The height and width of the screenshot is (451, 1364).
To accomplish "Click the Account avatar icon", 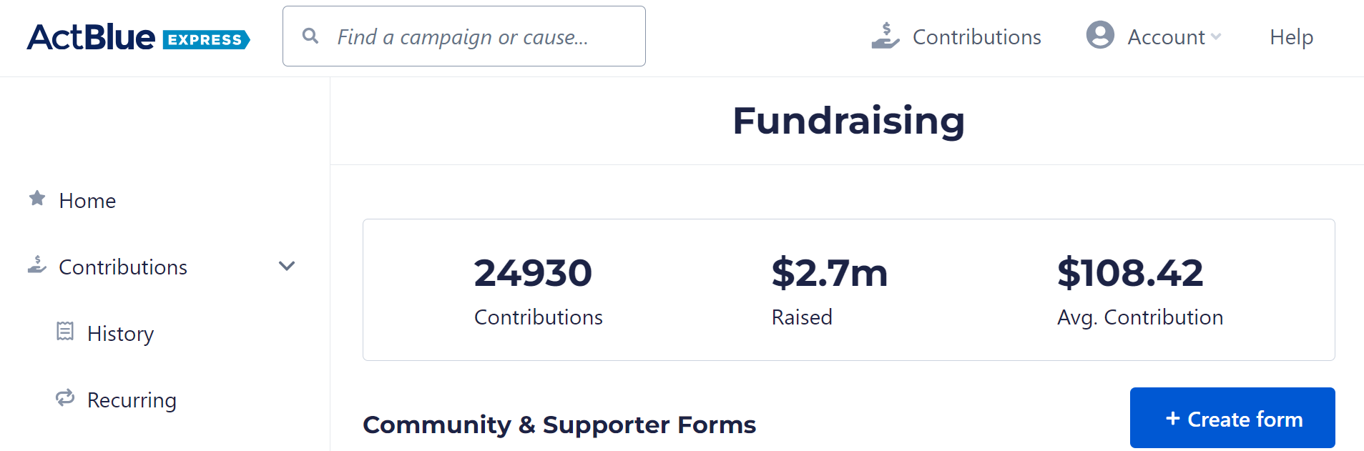I will click(1099, 35).
